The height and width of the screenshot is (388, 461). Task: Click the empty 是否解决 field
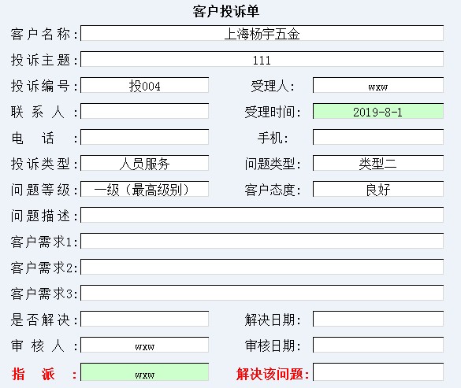tap(145, 319)
